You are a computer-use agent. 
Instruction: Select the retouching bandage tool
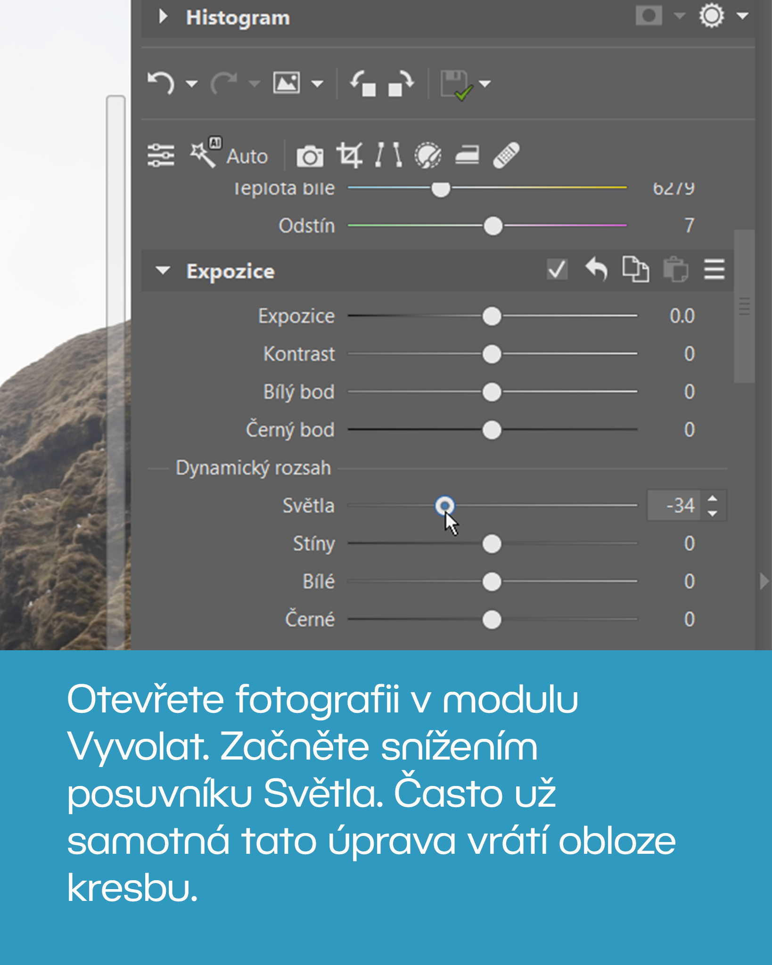click(506, 155)
